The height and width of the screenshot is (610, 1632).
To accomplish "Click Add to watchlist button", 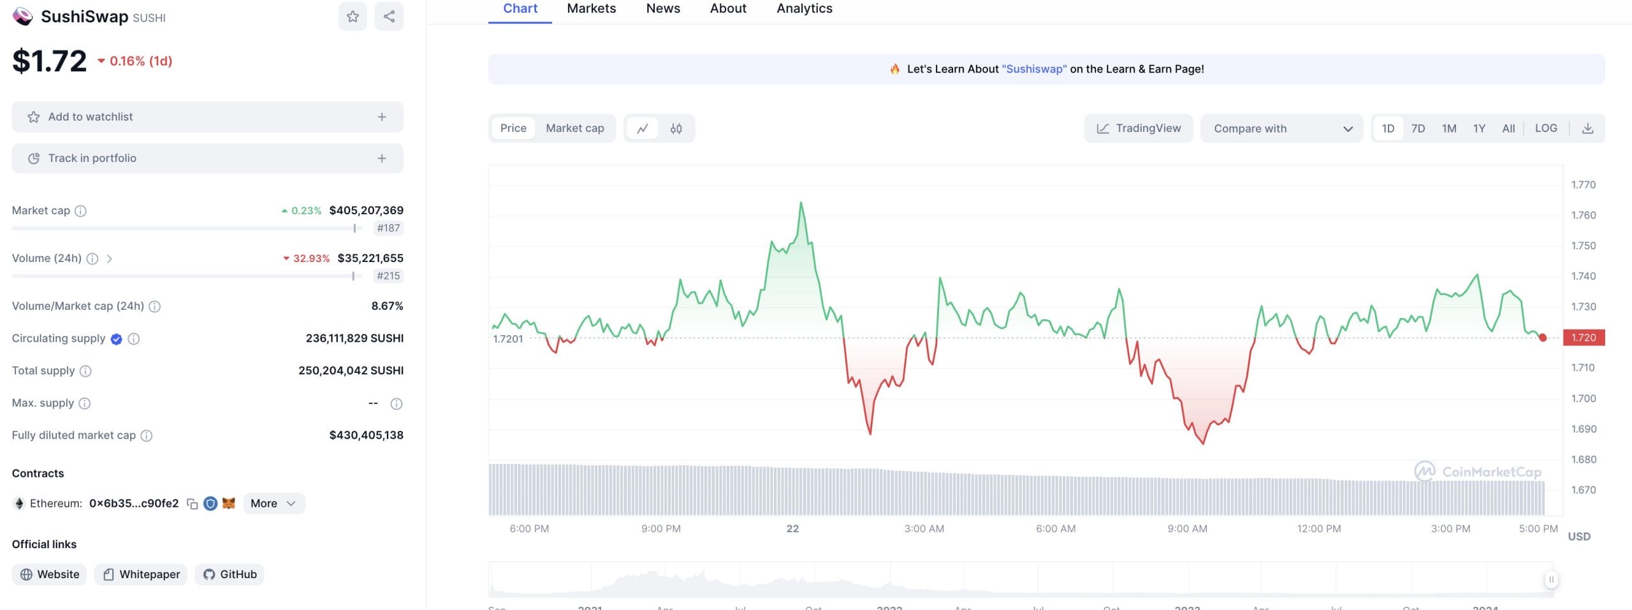I will point(208,117).
